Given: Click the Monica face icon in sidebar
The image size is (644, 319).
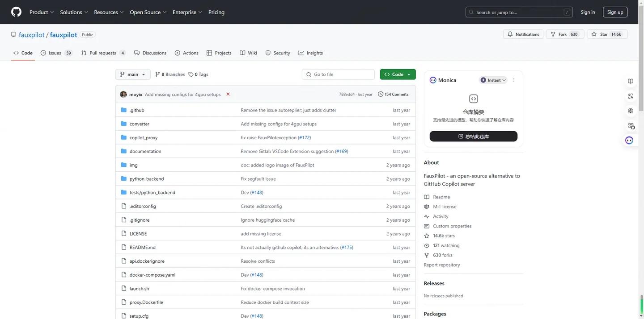Looking at the screenshot, I should pos(629,141).
